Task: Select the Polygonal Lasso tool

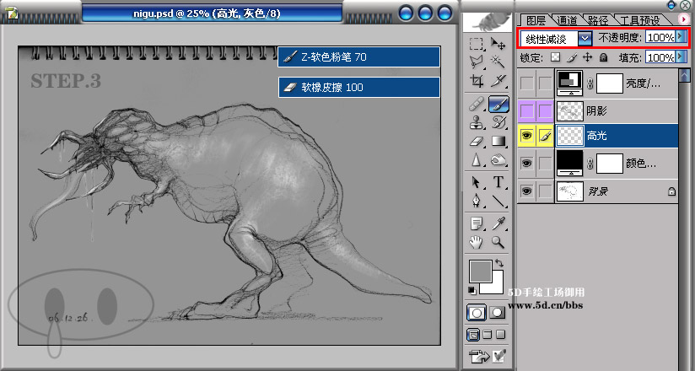Action: click(x=477, y=62)
